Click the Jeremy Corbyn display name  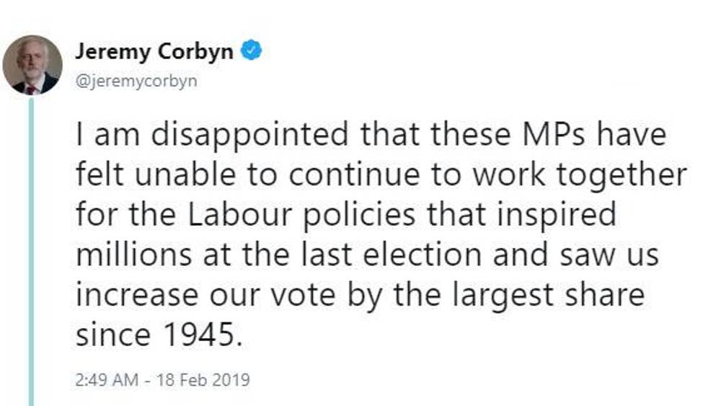pyautogui.click(x=154, y=51)
